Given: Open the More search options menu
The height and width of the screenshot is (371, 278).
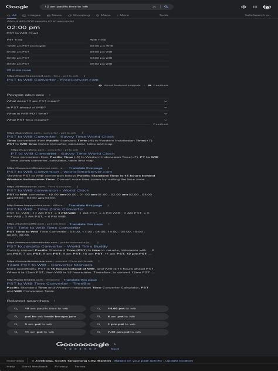Looking at the screenshot, I should coord(123,15).
